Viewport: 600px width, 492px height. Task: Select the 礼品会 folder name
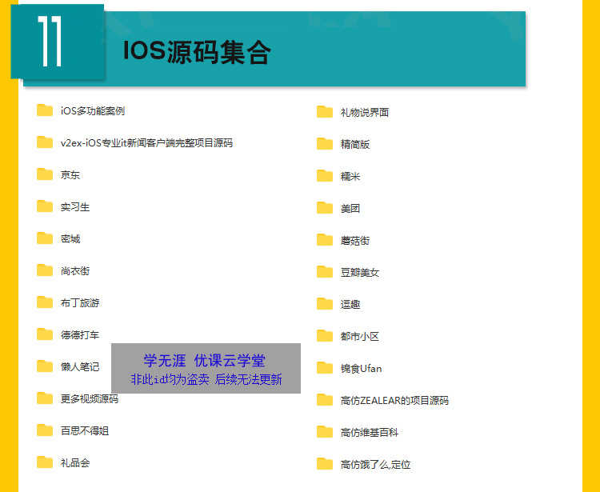coord(75,463)
